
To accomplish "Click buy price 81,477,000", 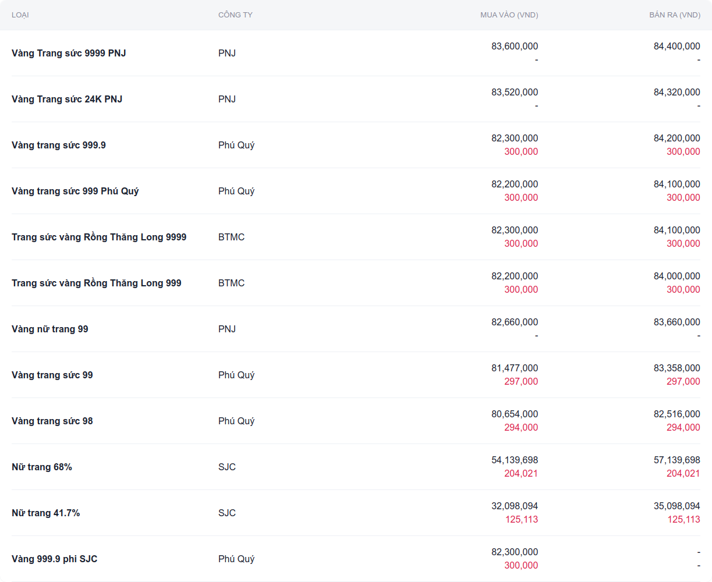I will click(515, 368).
